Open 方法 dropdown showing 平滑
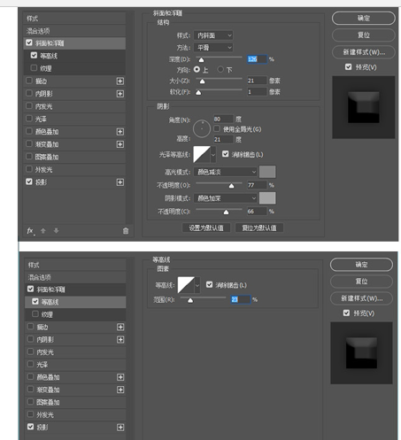Screen dimensions: 401x440 pos(213,48)
